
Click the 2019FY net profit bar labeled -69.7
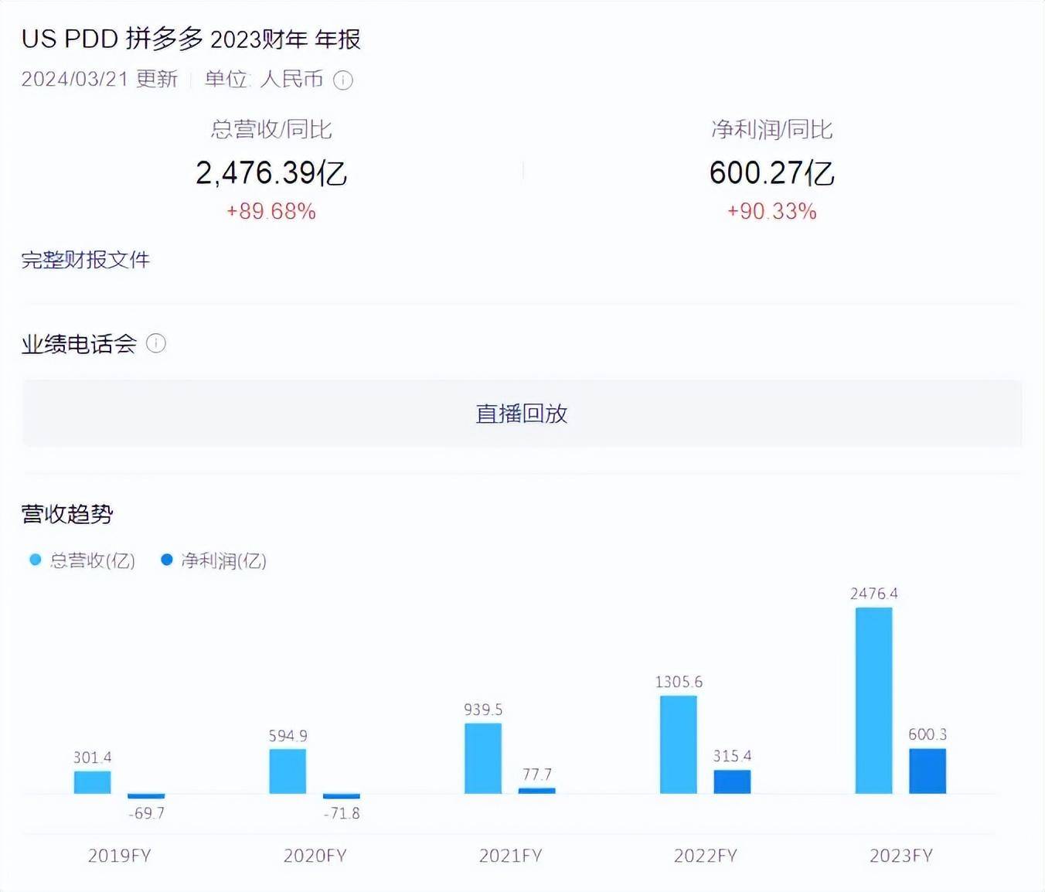(146, 796)
